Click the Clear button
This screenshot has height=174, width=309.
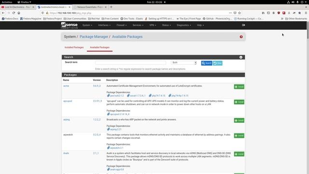click(218, 63)
